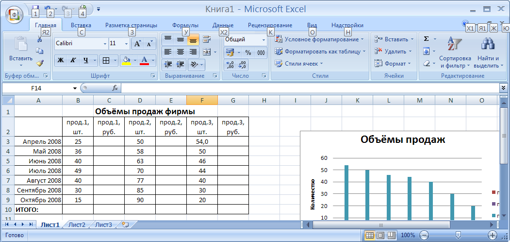Open the Формулы ribbon tab
510x242 pixels.
pos(185,25)
